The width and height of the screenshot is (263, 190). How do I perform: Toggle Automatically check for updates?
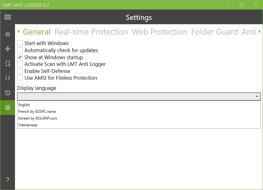pos(20,50)
